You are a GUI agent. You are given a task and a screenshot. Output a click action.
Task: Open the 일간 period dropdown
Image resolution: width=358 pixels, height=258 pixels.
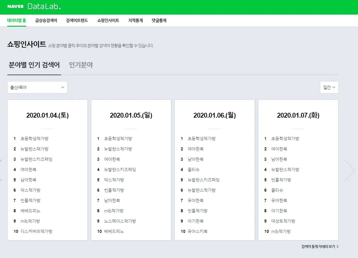(x=329, y=87)
